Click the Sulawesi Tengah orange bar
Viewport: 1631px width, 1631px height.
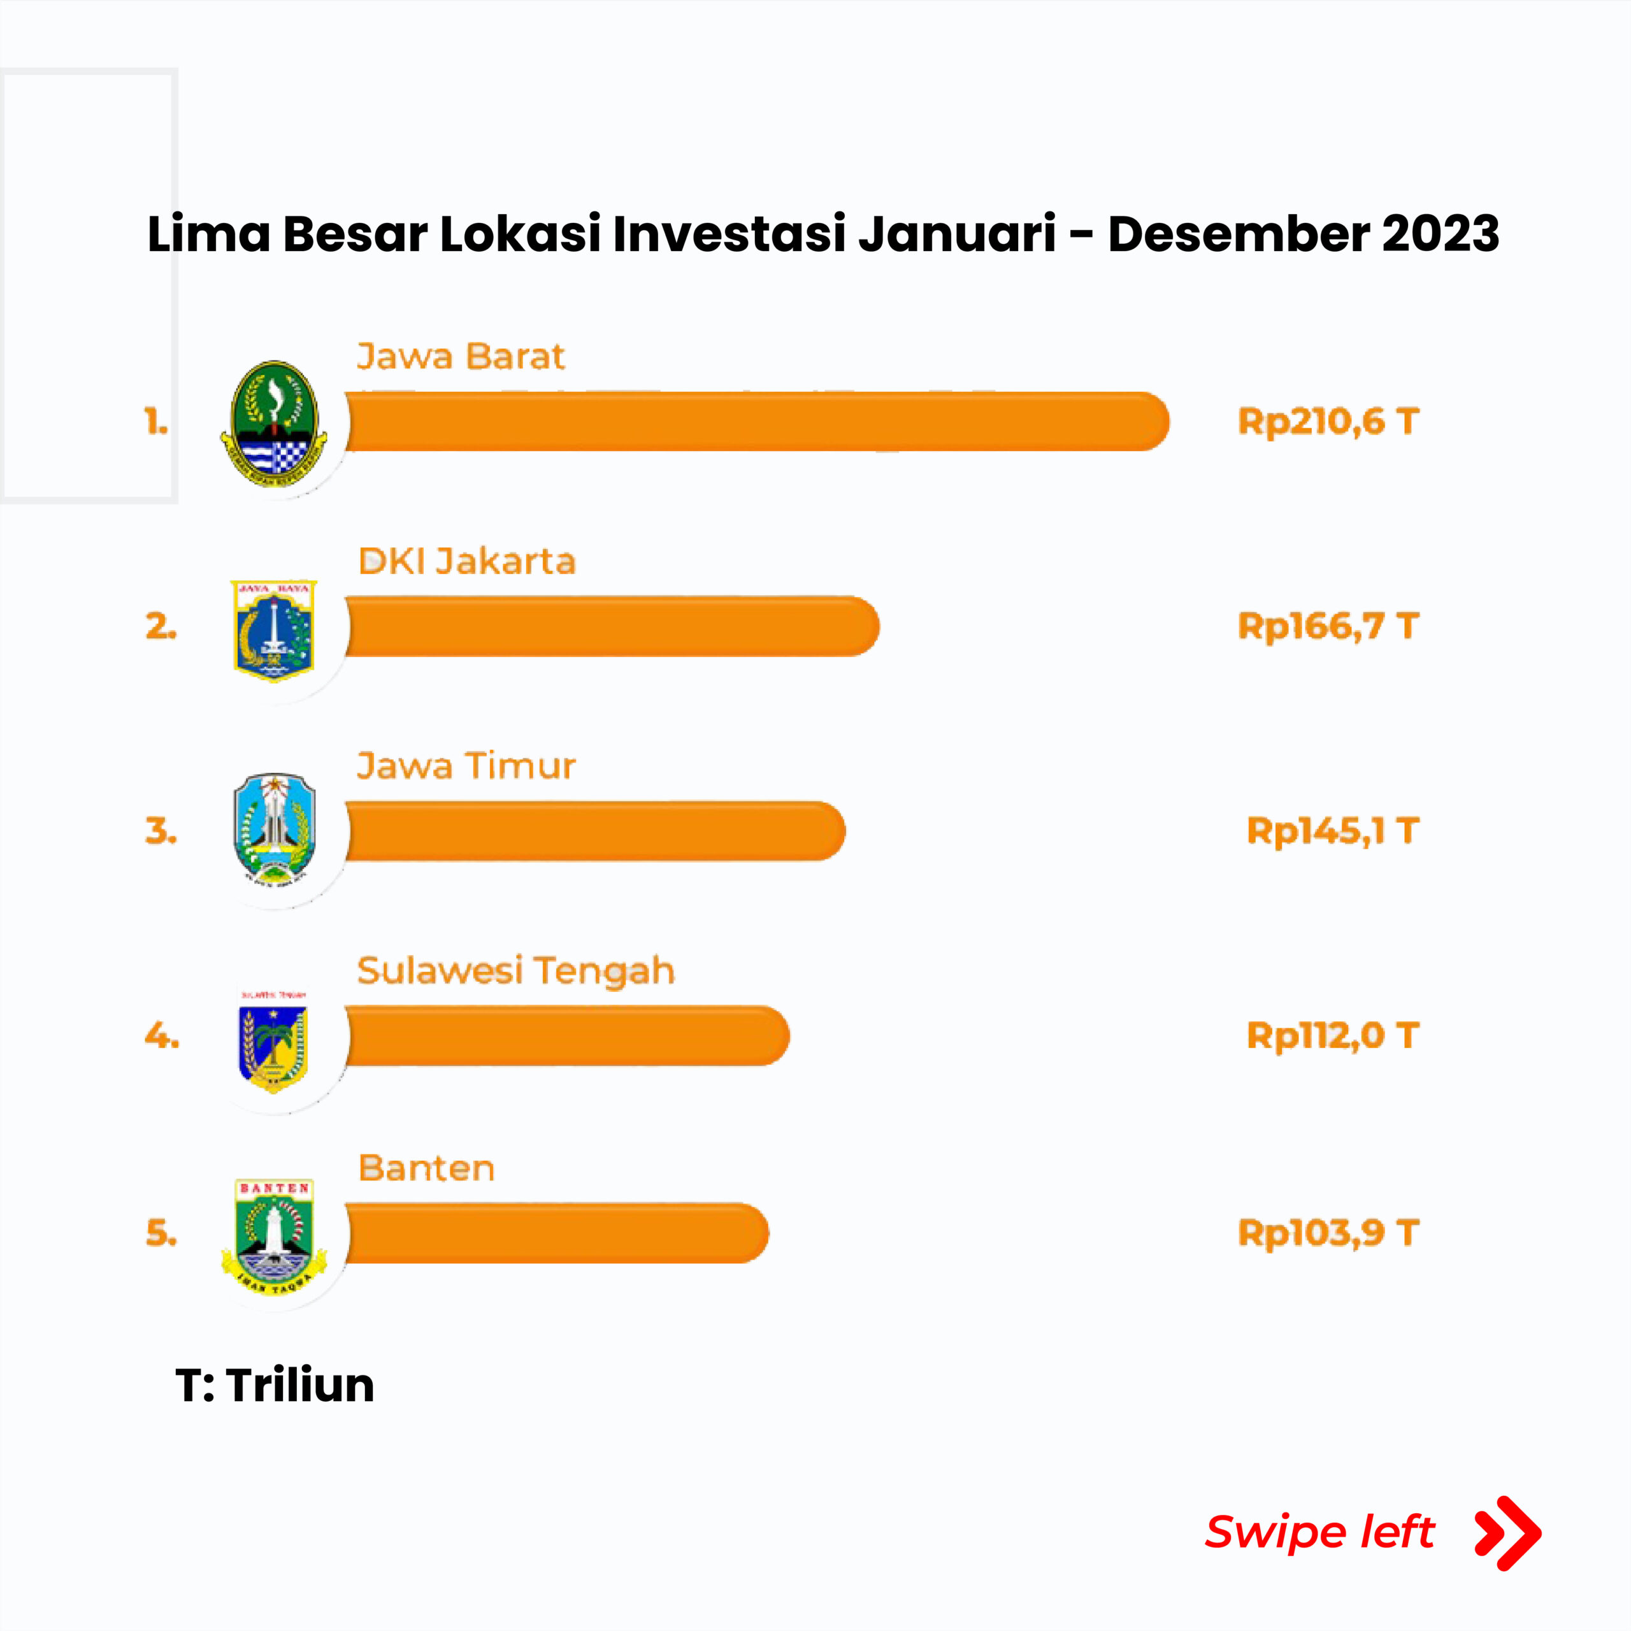[x=567, y=1036]
